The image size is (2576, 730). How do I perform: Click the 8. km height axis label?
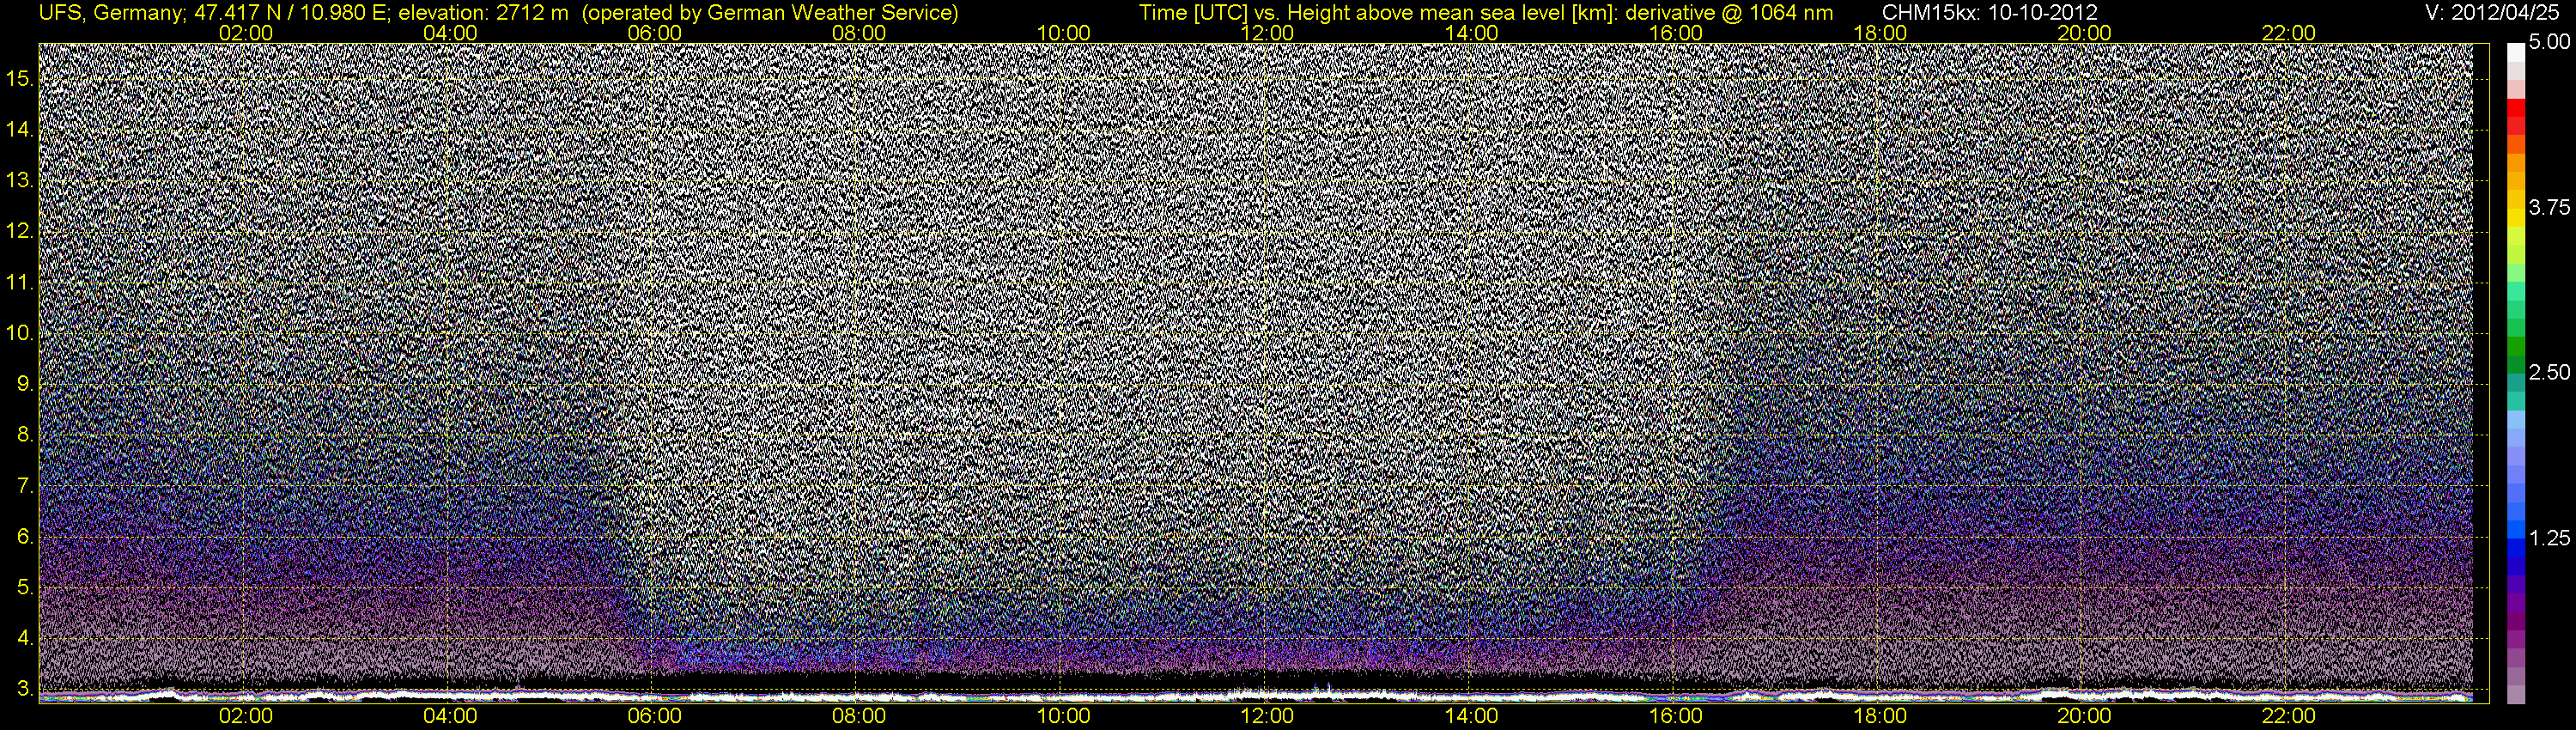(x=26, y=435)
